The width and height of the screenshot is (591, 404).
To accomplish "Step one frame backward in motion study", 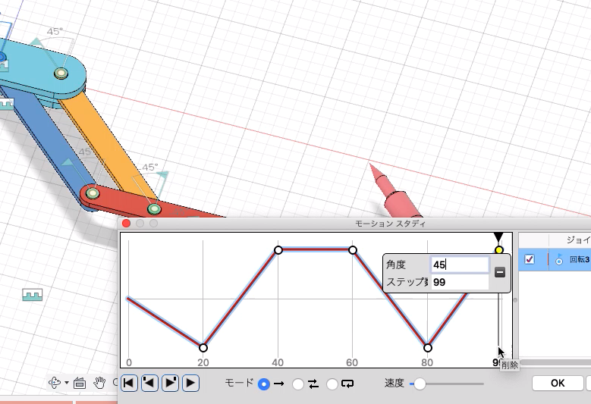I will 149,384.
